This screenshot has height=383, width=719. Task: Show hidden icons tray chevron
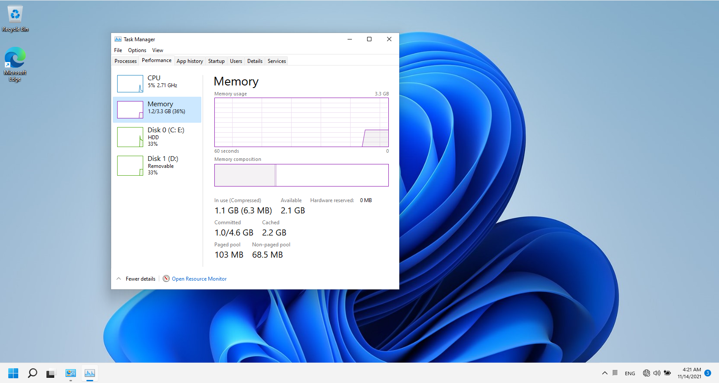604,373
